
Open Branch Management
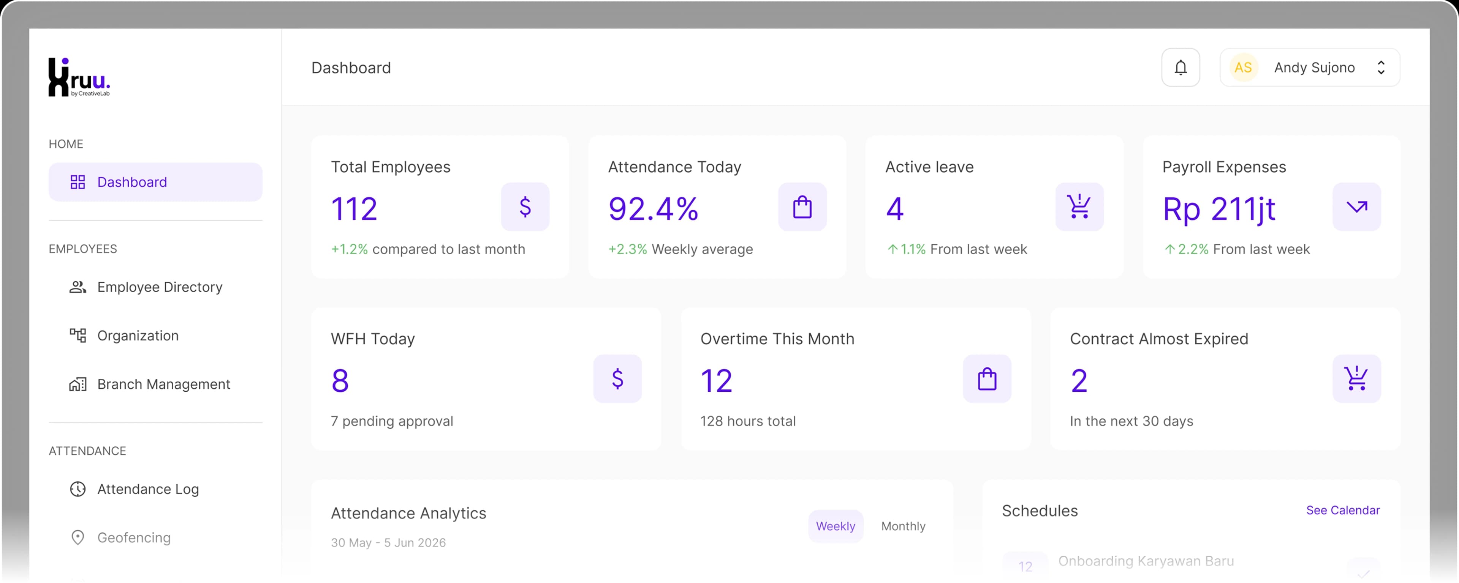point(155,384)
